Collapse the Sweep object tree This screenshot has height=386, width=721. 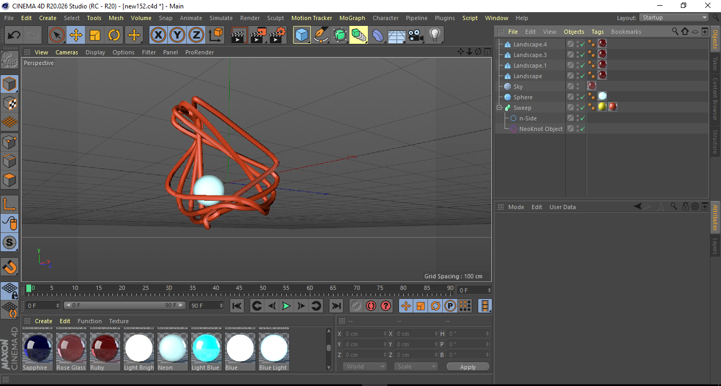(x=499, y=108)
